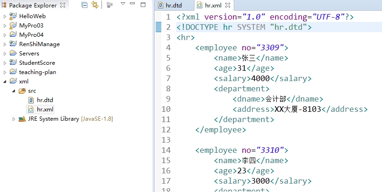Select the src source folder icon
The height and width of the screenshot is (192, 382).
pos(22,91)
